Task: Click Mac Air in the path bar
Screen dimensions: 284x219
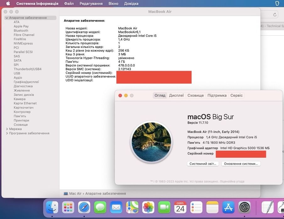Action: click(x=75, y=194)
